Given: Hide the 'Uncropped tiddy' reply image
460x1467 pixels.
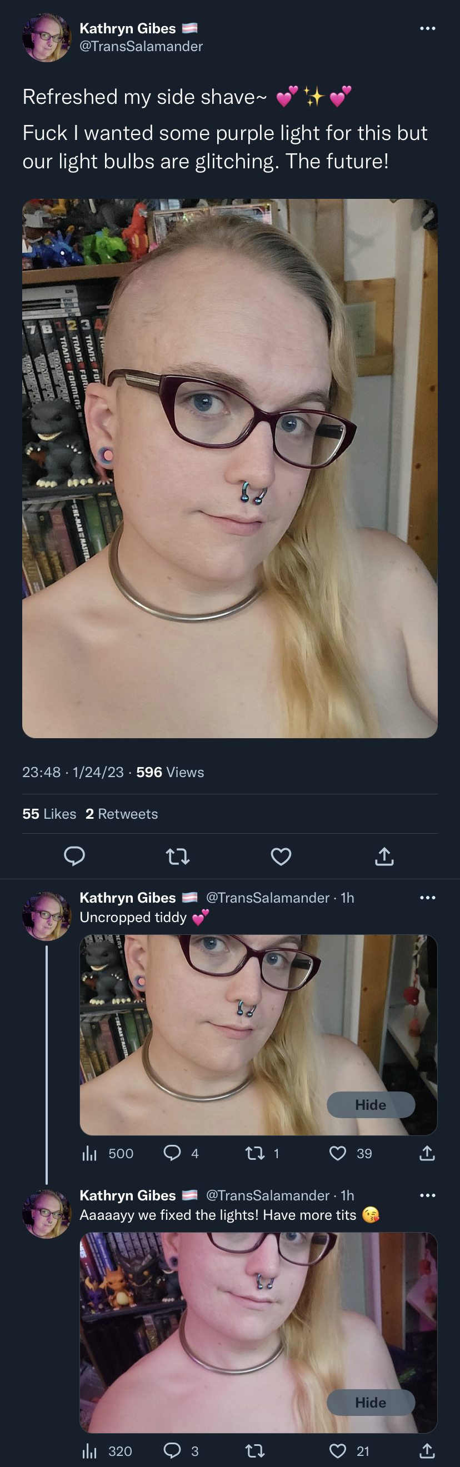Looking at the screenshot, I should click(371, 1105).
